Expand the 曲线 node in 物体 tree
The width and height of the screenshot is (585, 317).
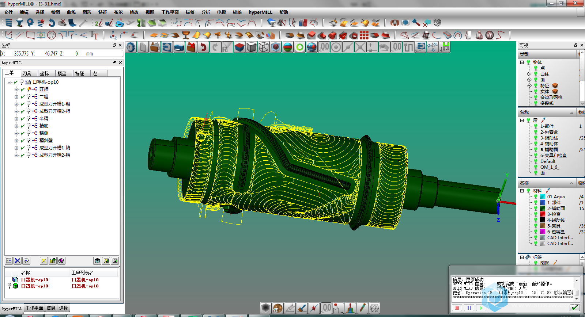529,74
